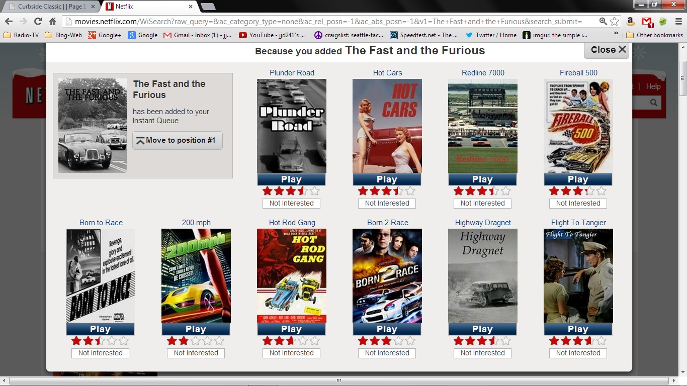Go to browser Home page
The width and height of the screenshot is (687, 386).
tap(52, 21)
